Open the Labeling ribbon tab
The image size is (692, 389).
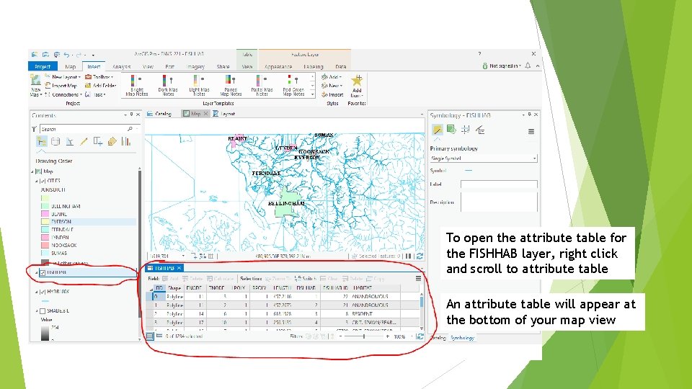pyautogui.click(x=314, y=66)
